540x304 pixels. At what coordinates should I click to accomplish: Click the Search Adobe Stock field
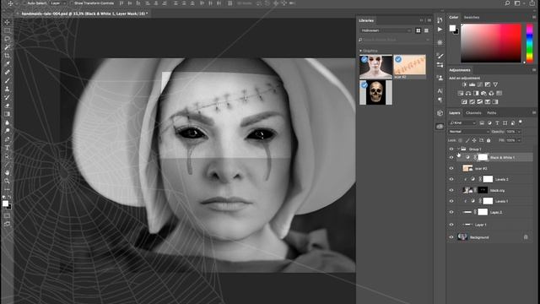pyautogui.click(x=394, y=40)
